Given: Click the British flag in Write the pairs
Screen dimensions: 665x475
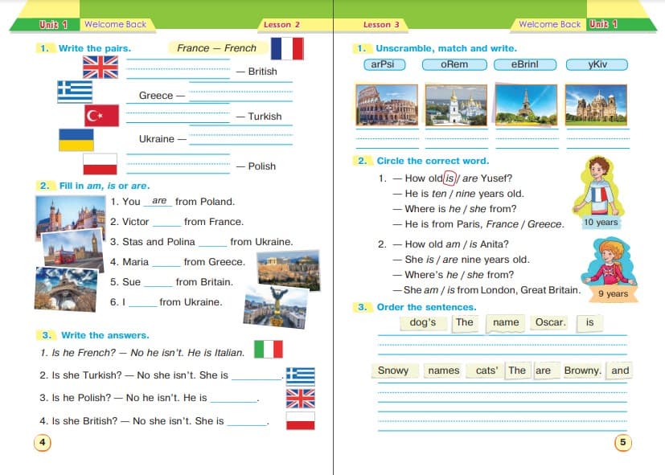Looking at the screenshot, I should coord(100,68).
